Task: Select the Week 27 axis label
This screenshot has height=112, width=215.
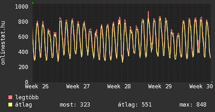Action: pyautogui.click(x=78, y=86)
